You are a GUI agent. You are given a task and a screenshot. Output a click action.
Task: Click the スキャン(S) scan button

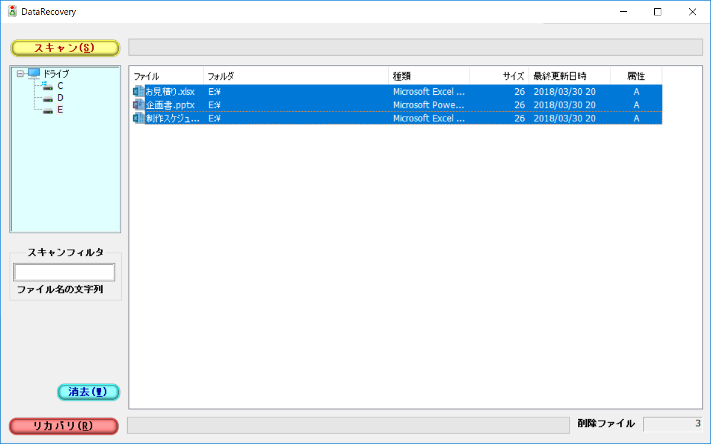[65, 48]
